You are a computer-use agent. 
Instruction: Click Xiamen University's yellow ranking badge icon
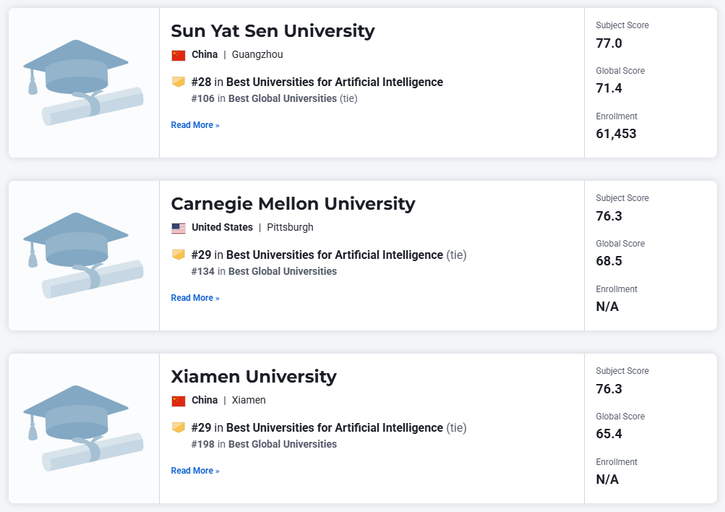179,427
